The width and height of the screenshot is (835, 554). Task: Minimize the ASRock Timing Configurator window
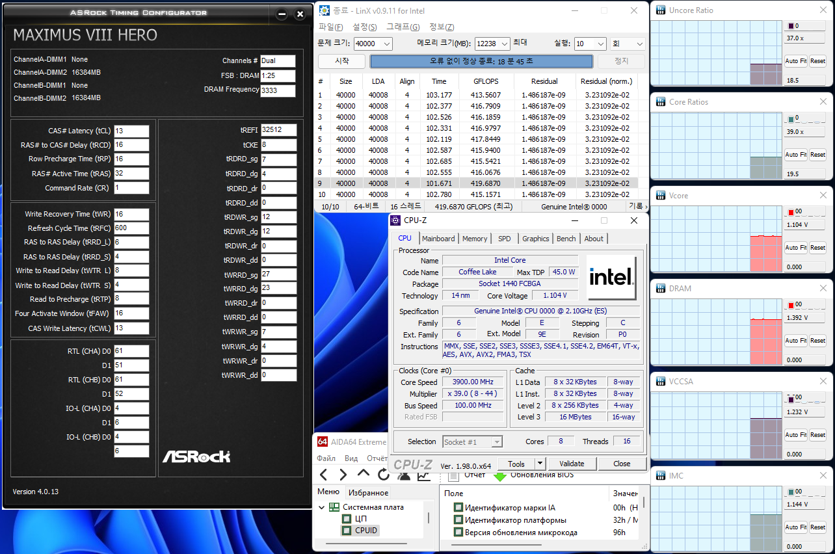(x=282, y=14)
